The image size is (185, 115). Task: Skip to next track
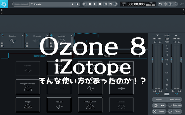pos(105,4)
